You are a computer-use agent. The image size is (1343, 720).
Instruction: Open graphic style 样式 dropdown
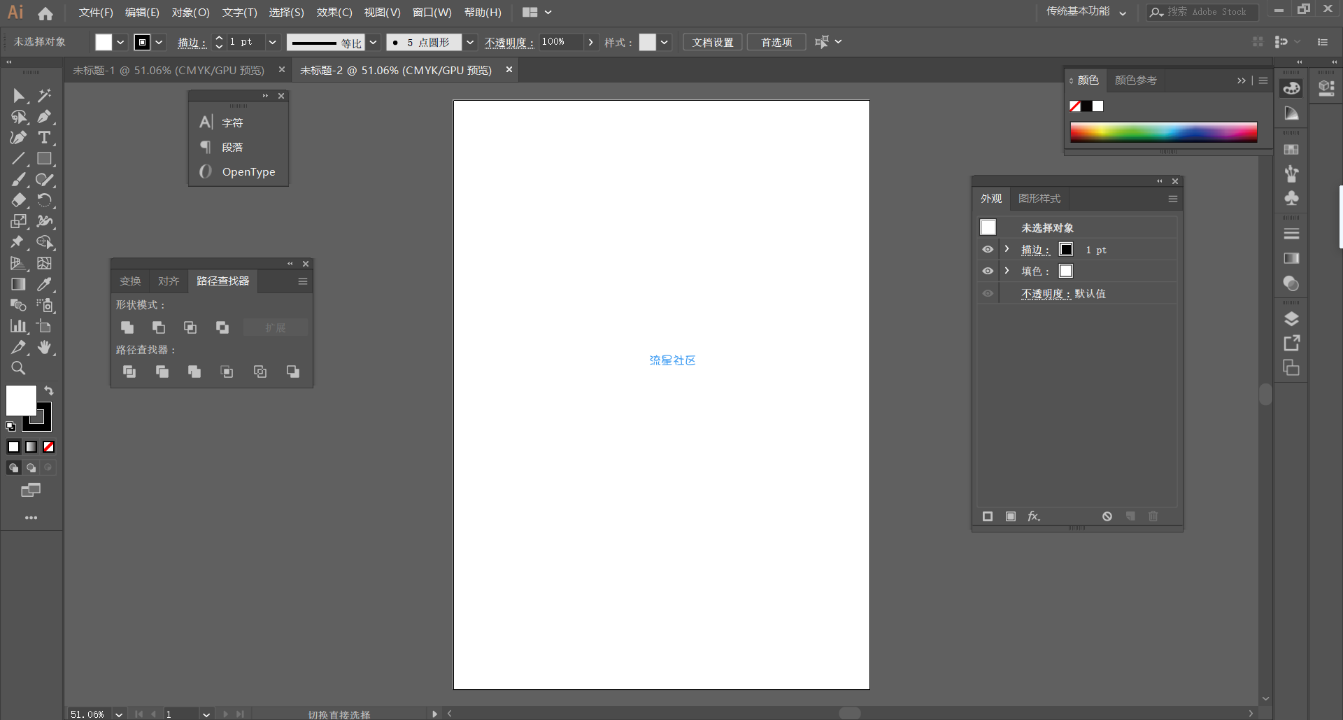[x=665, y=42]
